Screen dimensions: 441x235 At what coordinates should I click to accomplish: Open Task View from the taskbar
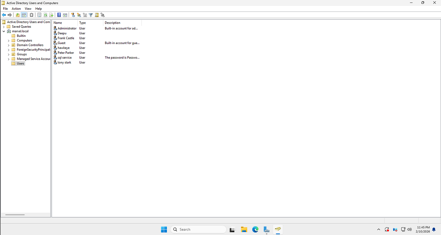coord(232,229)
